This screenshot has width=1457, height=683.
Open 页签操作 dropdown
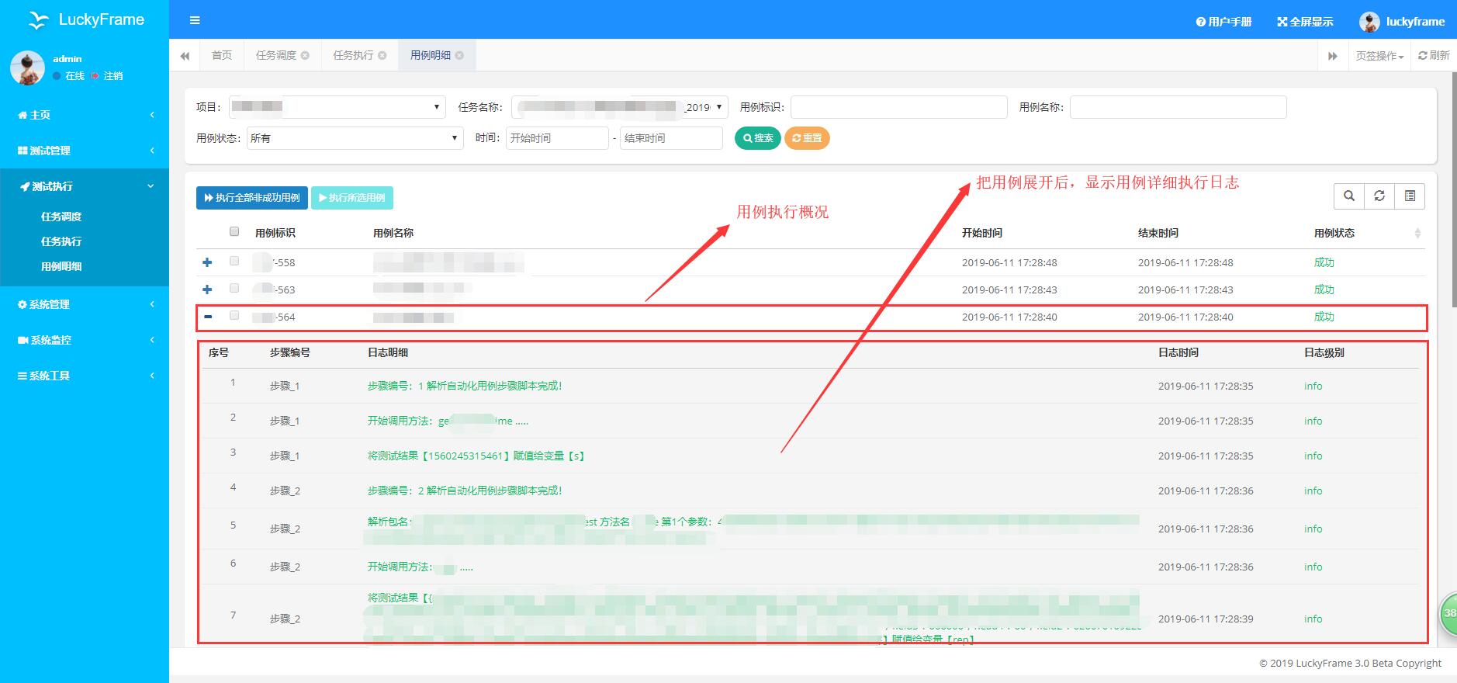[1379, 56]
